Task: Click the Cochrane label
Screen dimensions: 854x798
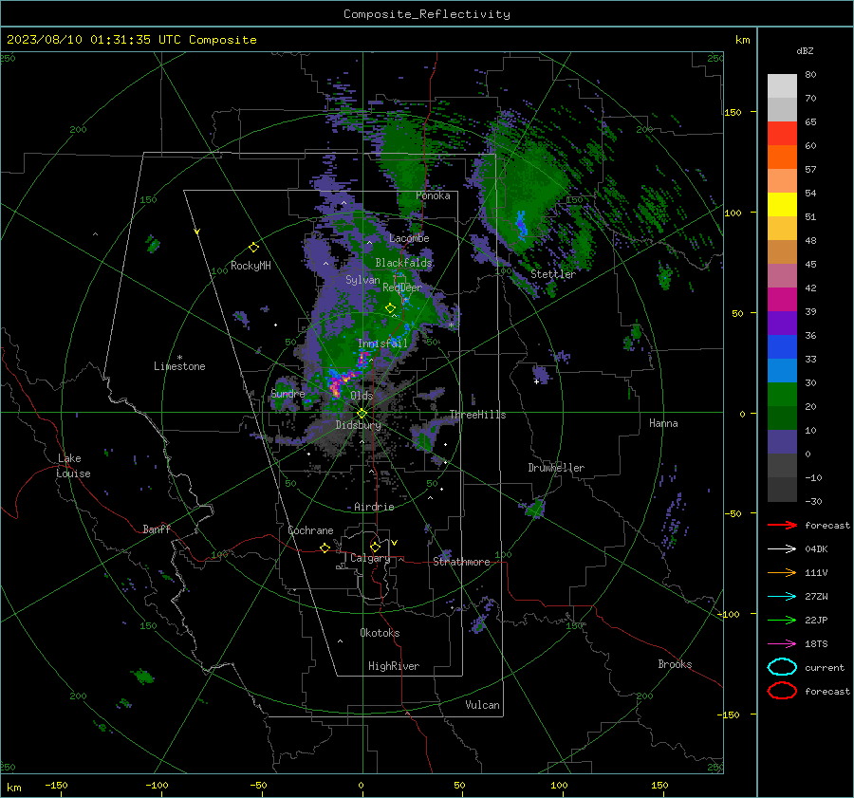Action: pyautogui.click(x=310, y=530)
